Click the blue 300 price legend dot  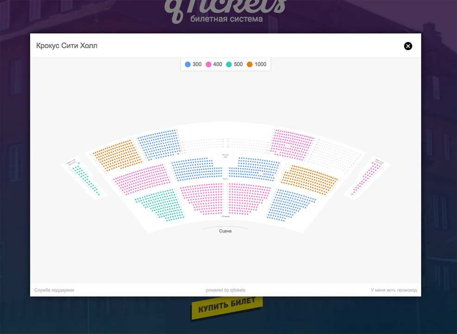click(188, 64)
